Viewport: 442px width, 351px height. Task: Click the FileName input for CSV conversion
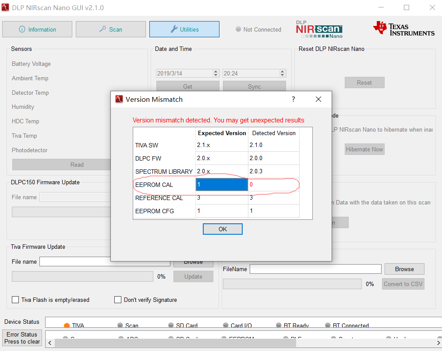point(315,269)
